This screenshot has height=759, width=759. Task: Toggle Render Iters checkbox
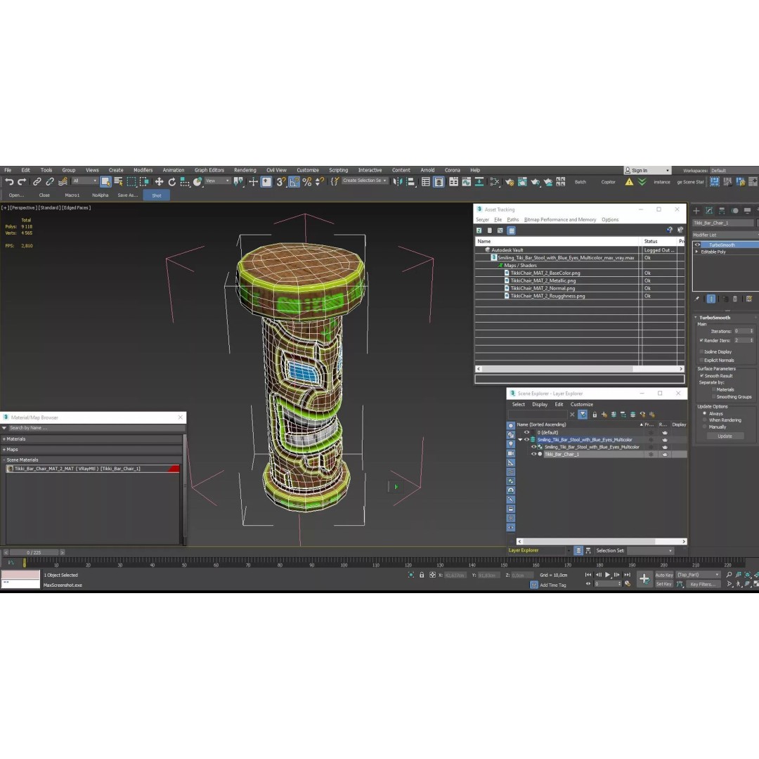pyautogui.click(x=701, y=340)
